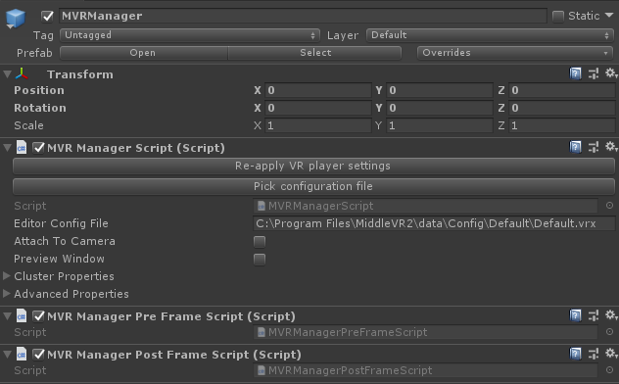
Task: Open MVR Manager Post Frame Script help icon
Action: click(575, 354)
